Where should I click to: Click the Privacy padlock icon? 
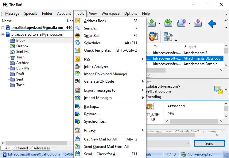[77, 130]
